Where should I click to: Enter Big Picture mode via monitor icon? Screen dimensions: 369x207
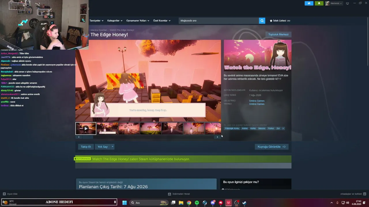coord(347,3)
